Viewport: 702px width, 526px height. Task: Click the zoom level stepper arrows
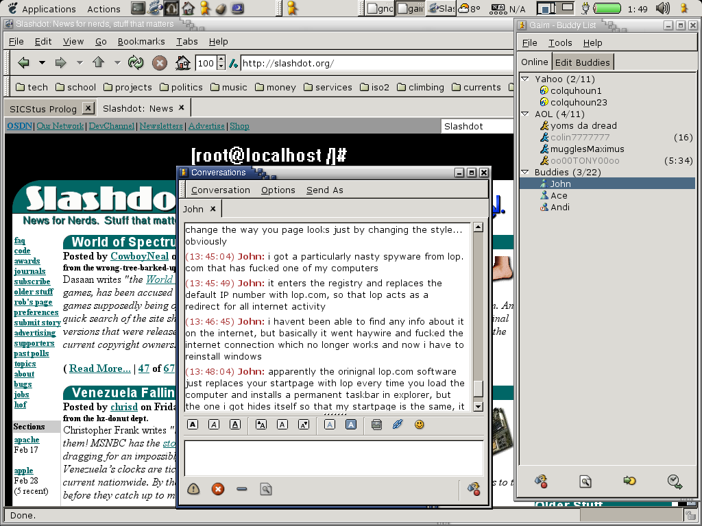tap(221, 63)
